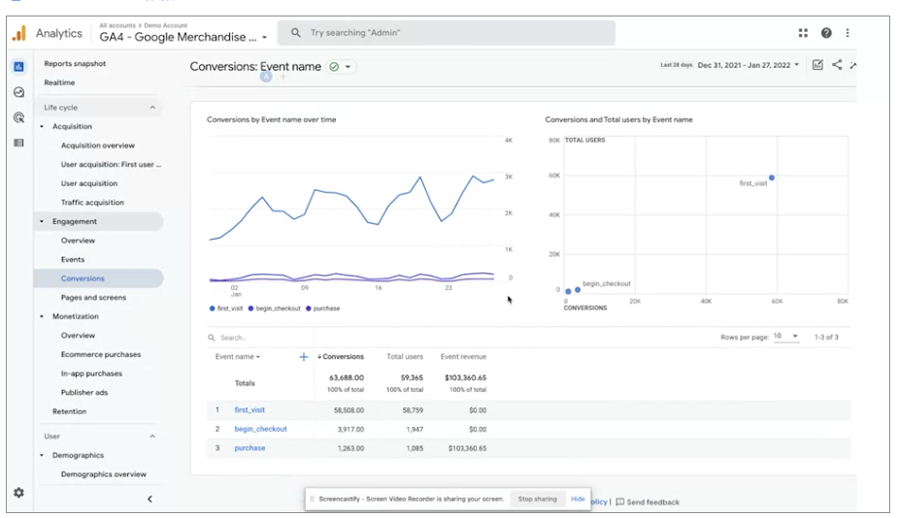Toggle purchase series in chart legend

[323, 308]
